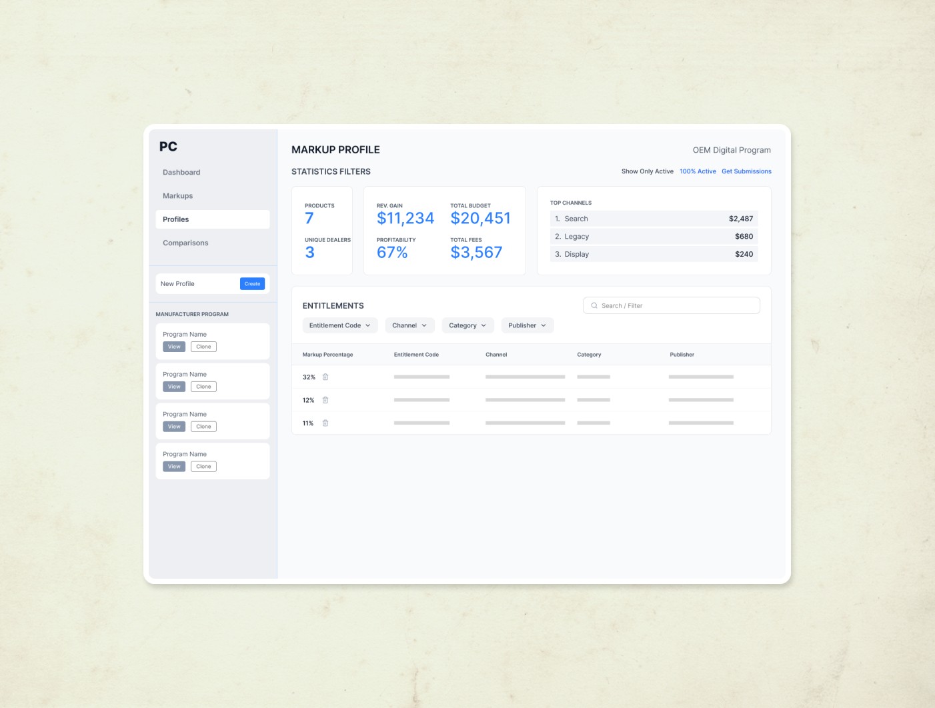Viewport: 935px width, 708px height.
Task: Click the $2,487 value for Search
Action: click(x=741, y=219)
